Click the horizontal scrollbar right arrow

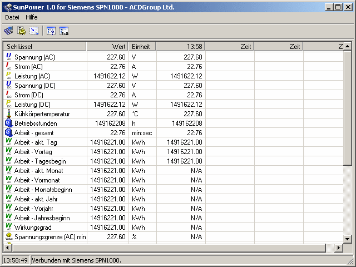click(339, 248)
